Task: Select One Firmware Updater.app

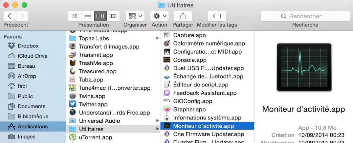Action: [207, 134]
